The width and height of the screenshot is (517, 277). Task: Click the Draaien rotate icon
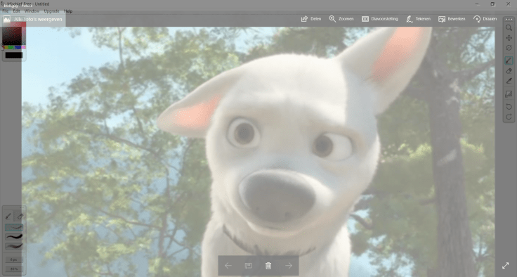477,19
